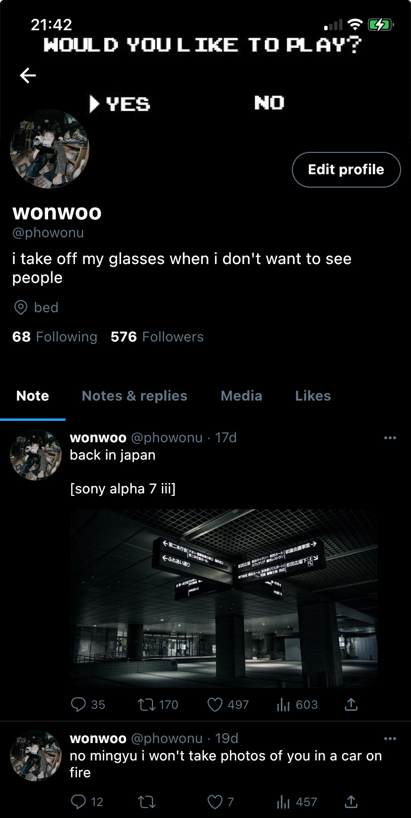Open three-dot menu on the 19d post
This screenshot has height=818, width=411.
[x=390, y=739]
